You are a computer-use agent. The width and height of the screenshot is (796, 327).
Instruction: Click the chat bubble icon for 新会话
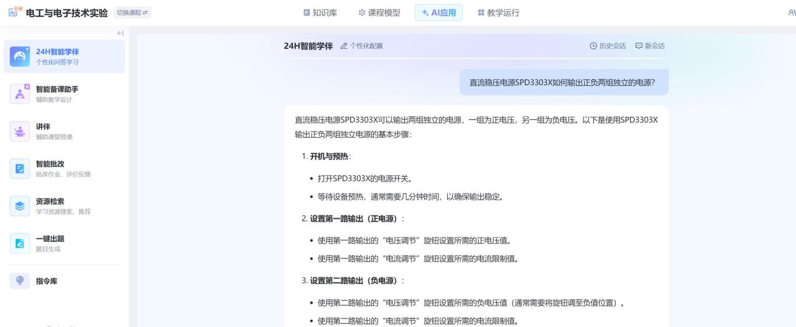pyautogui.click(x=638, y=46)
